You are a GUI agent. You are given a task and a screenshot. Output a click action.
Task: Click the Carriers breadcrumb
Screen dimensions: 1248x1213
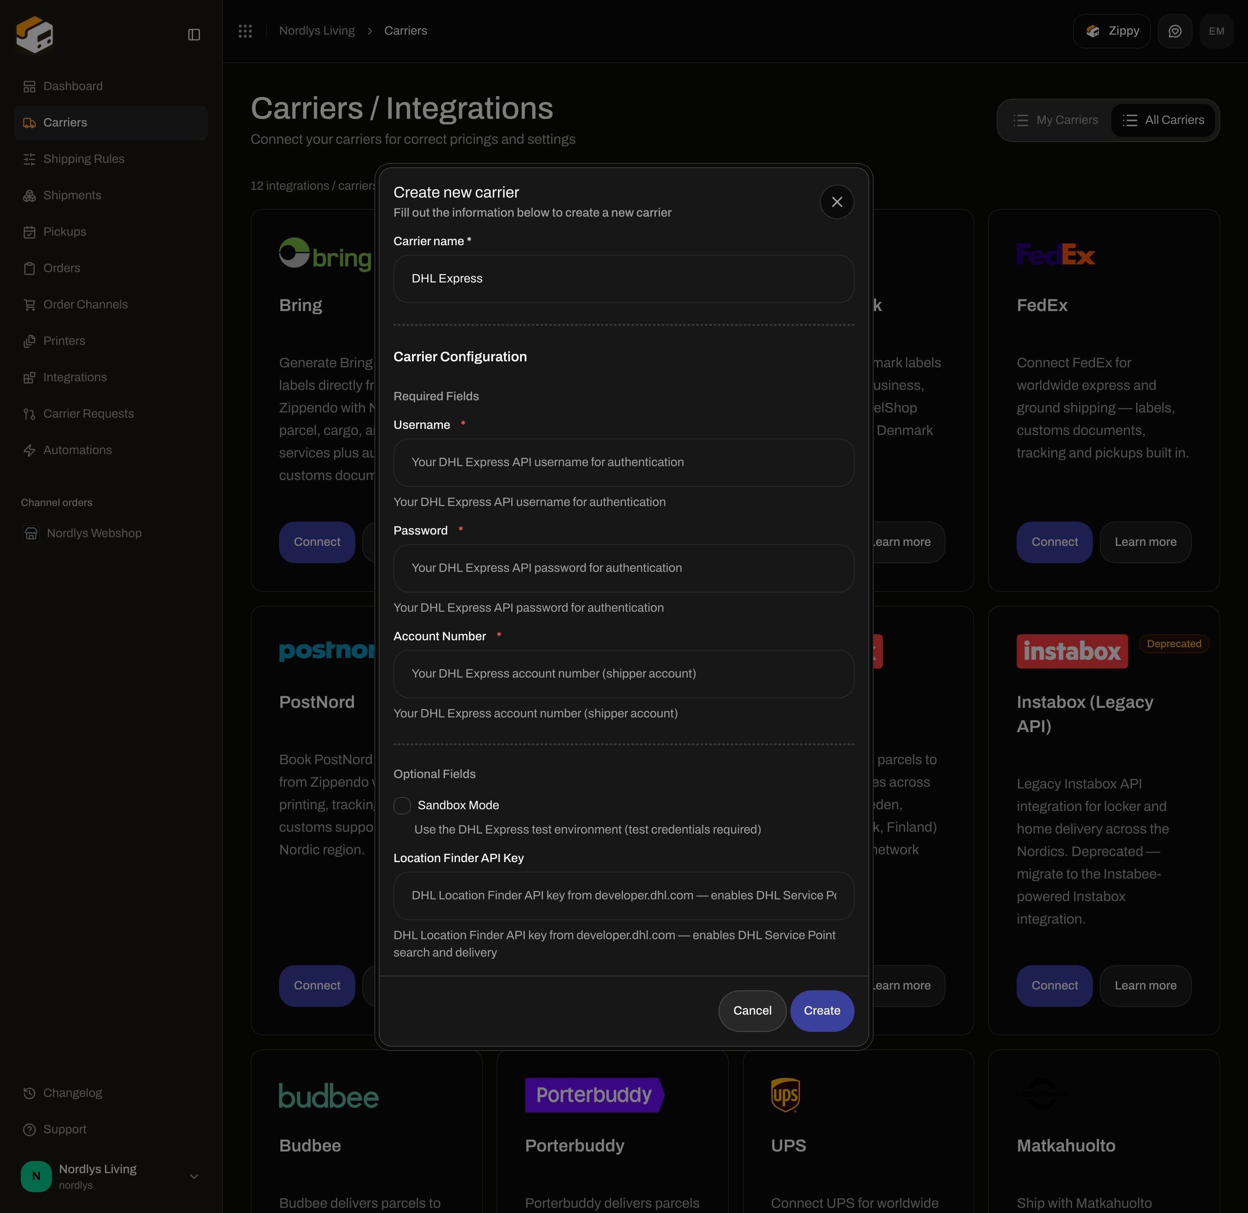[405, 31]
